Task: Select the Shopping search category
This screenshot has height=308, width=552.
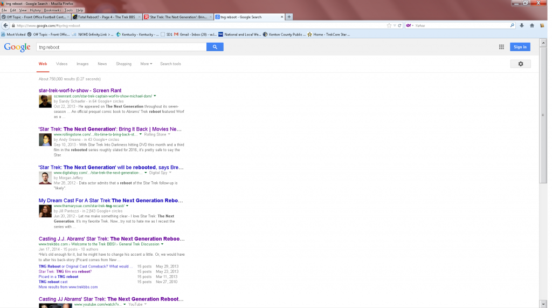Action: (x=123, y=64)
